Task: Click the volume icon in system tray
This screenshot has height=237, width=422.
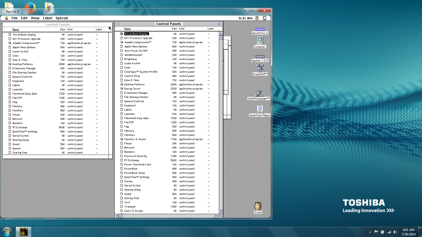Action: (x=395, y=232)
